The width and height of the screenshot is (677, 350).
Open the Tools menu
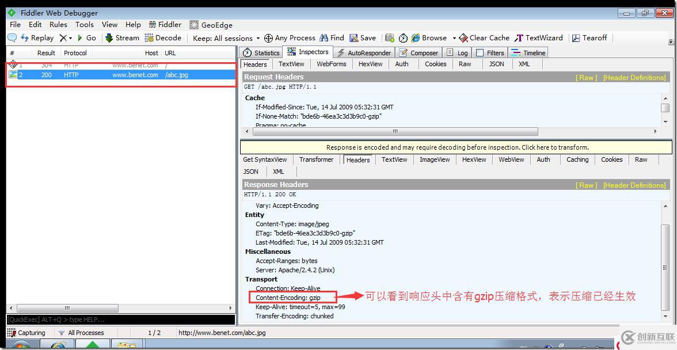pyautogui.click(x=85, y=25)
